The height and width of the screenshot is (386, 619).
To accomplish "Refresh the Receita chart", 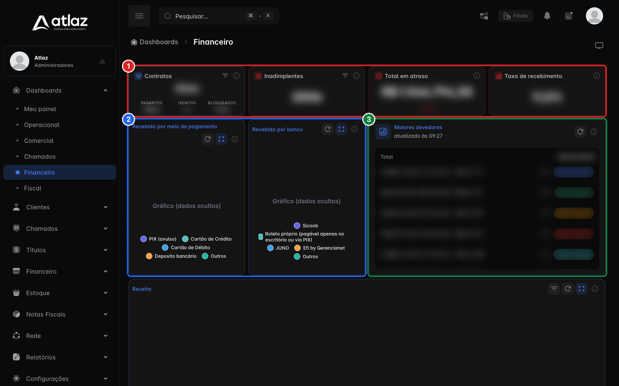I will click(x=568, y=289).
